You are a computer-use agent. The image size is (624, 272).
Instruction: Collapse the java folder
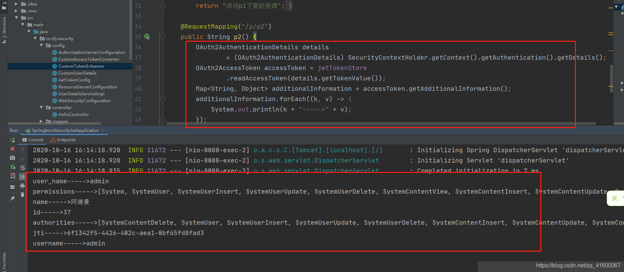point(29,31)
